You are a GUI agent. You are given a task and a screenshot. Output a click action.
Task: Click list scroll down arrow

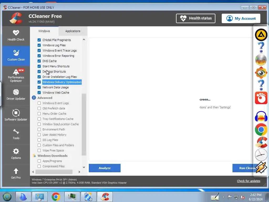[x=84, y=167]
